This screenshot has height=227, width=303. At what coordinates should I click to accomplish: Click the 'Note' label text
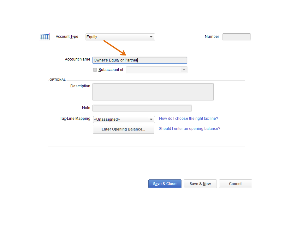tap(86, 108)
